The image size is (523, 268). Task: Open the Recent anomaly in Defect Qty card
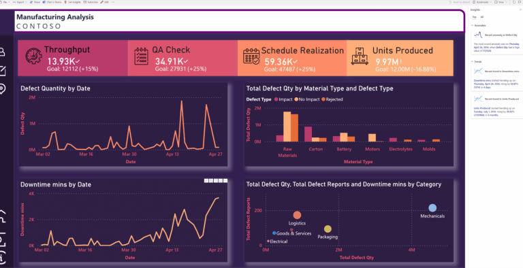tap(496, 42)
